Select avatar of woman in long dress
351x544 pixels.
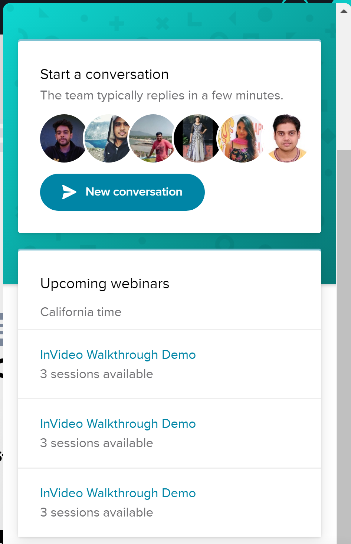pyautogui.click(x=197, y=138)
